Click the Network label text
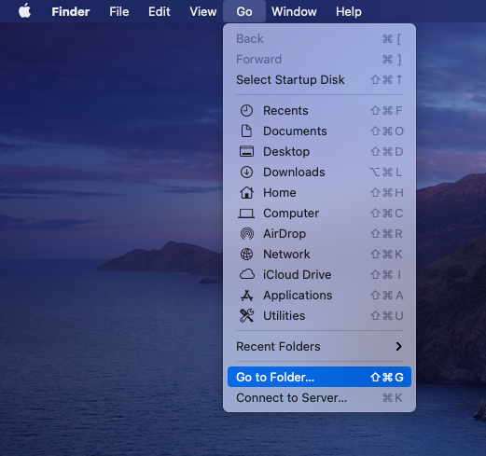486x456 pixels. click(286, 255)
